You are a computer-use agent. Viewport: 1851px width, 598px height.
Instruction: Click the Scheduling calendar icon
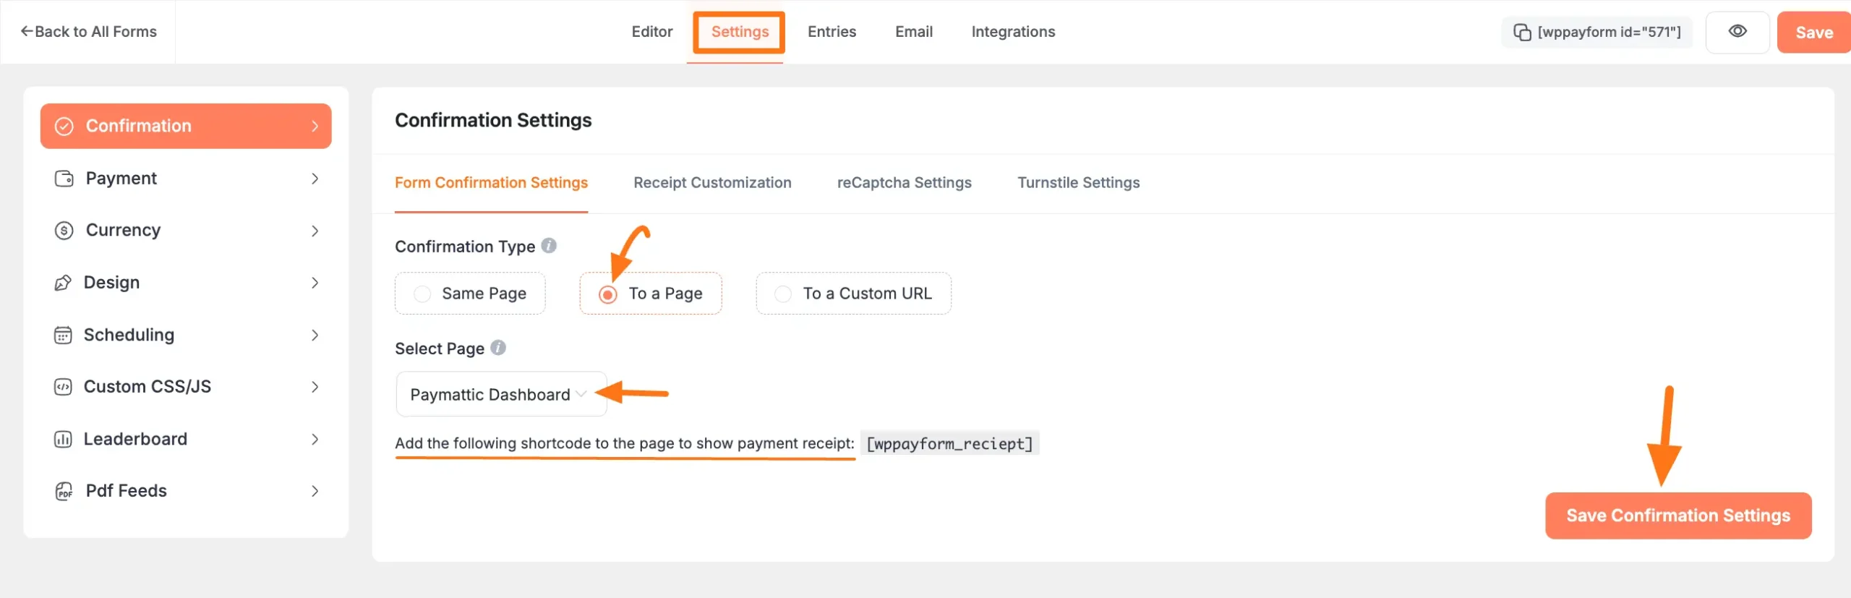[63, 335]
